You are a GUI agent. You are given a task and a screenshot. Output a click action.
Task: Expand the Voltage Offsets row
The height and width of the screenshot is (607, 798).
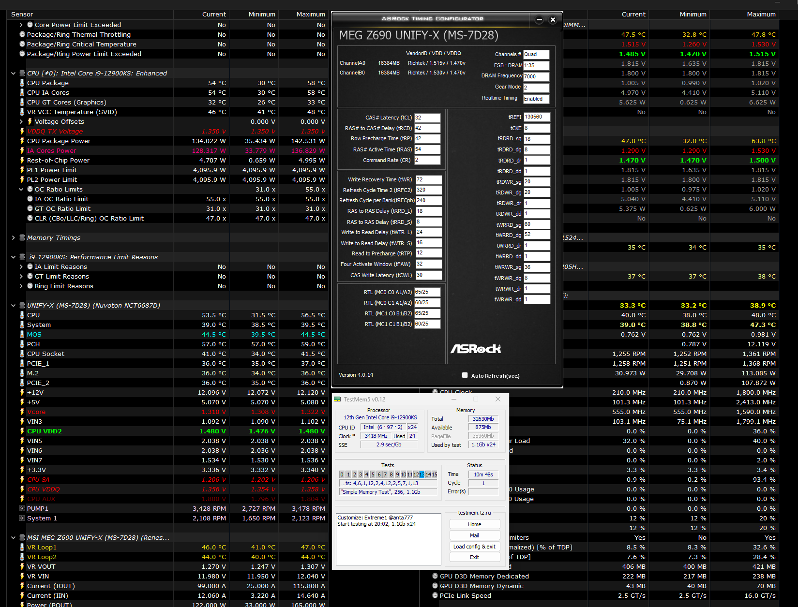21,121
